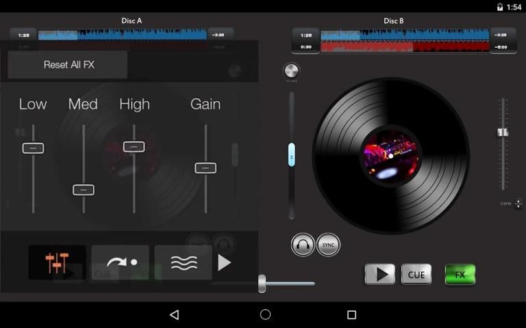Toggle the green FX button on Disc B

(x=460, y=275)
